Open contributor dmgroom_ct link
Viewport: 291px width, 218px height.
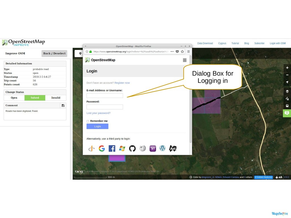click(208, 177)
